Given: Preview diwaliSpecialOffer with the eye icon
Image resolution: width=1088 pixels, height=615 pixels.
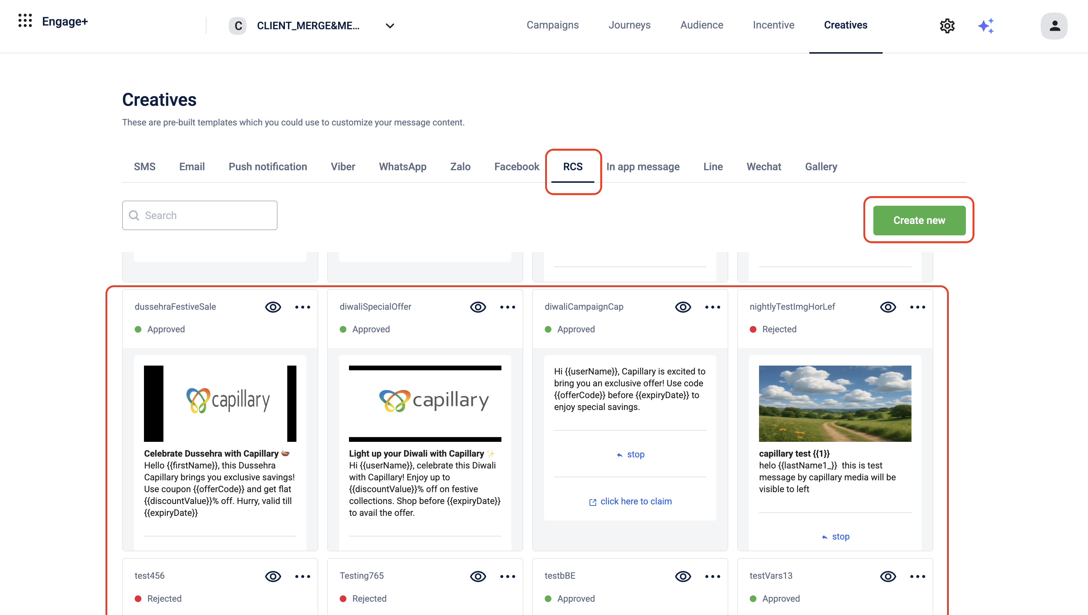Looking at the screenshot, I should [x=478, y=307].
